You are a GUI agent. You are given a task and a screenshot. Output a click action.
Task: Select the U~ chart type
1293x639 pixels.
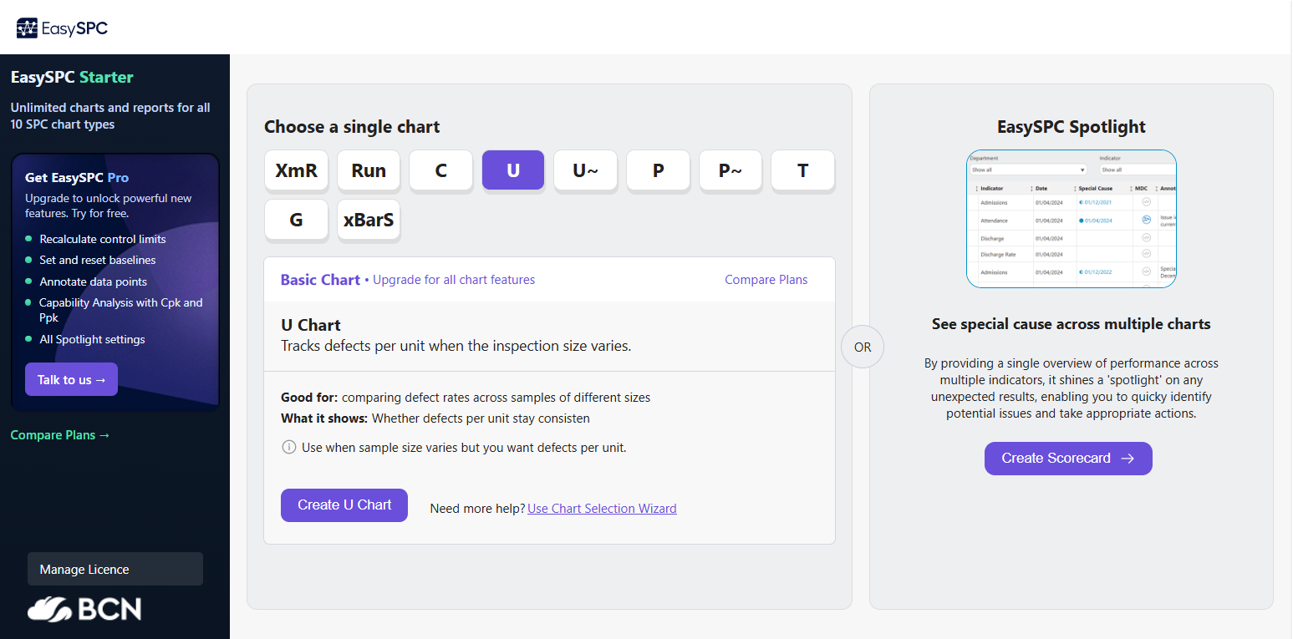585,170
